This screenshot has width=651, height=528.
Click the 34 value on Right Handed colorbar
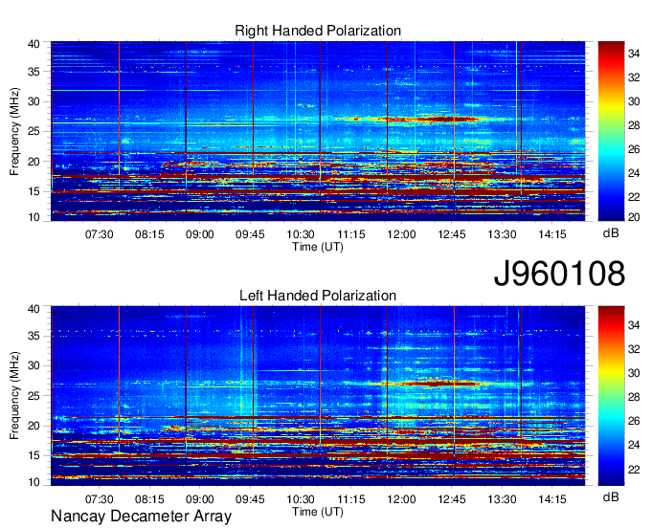(634, 54)
